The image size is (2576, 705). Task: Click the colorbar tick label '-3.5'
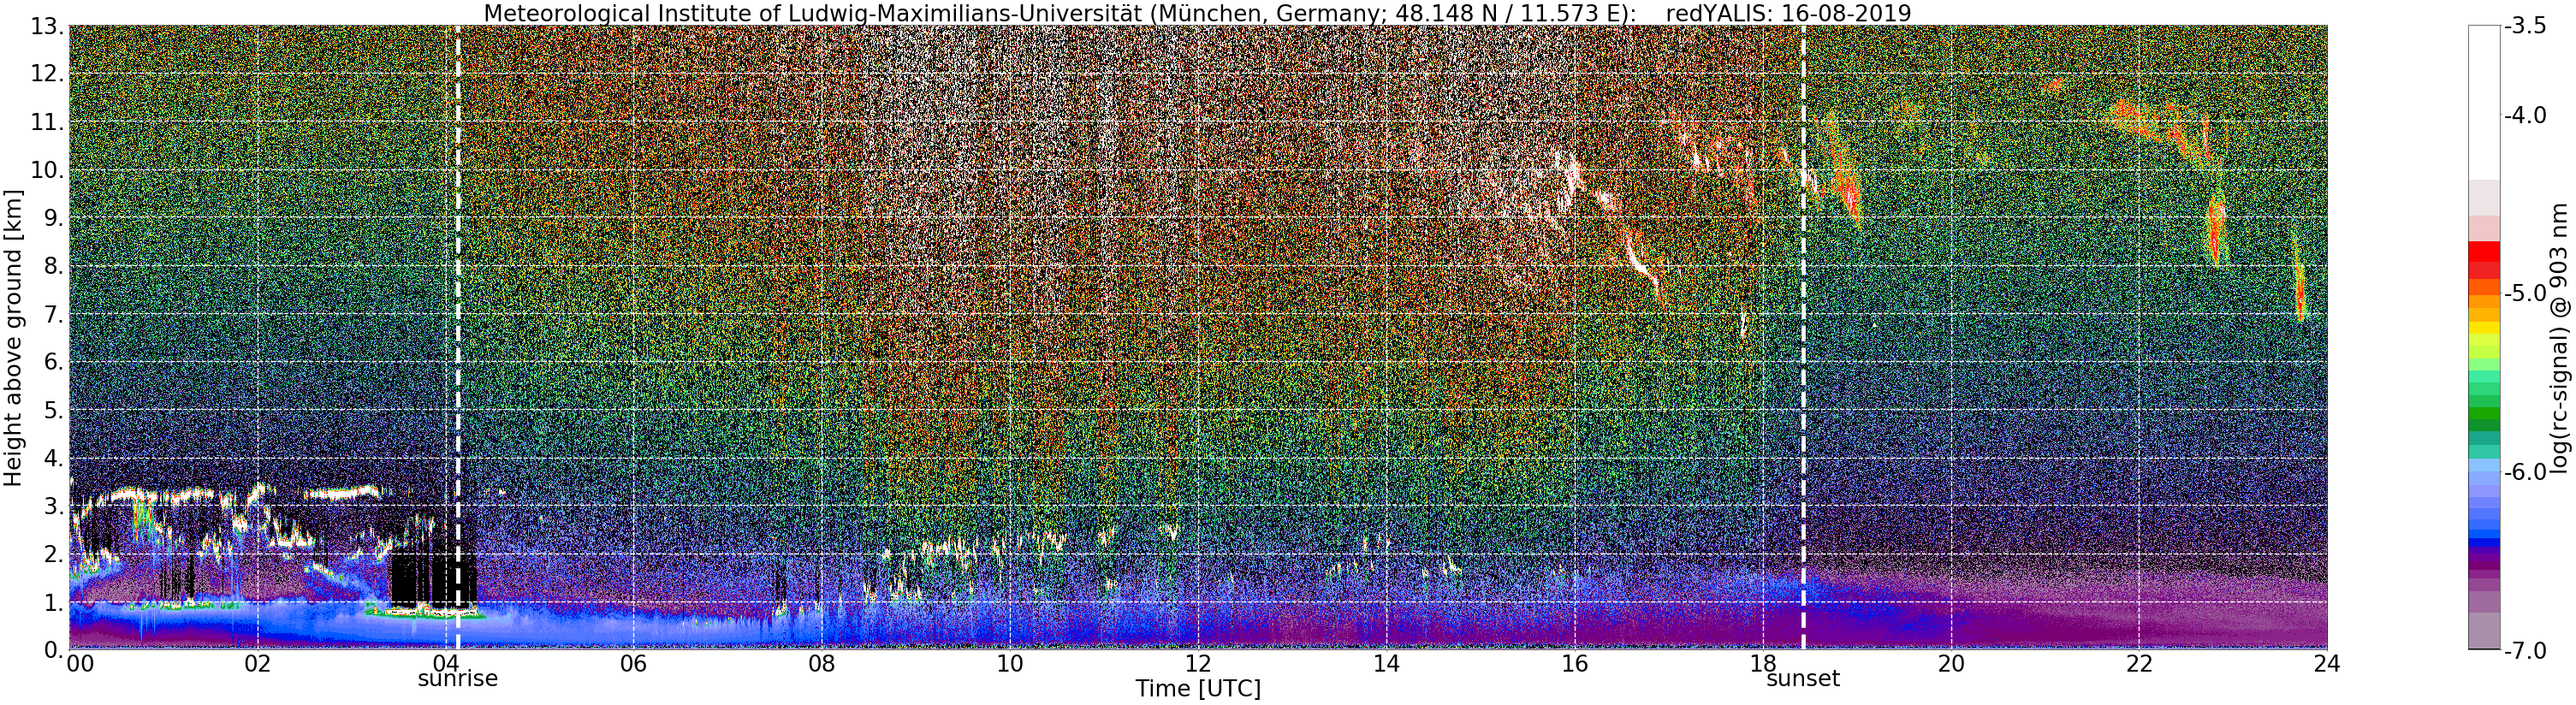pos(2525,27)
